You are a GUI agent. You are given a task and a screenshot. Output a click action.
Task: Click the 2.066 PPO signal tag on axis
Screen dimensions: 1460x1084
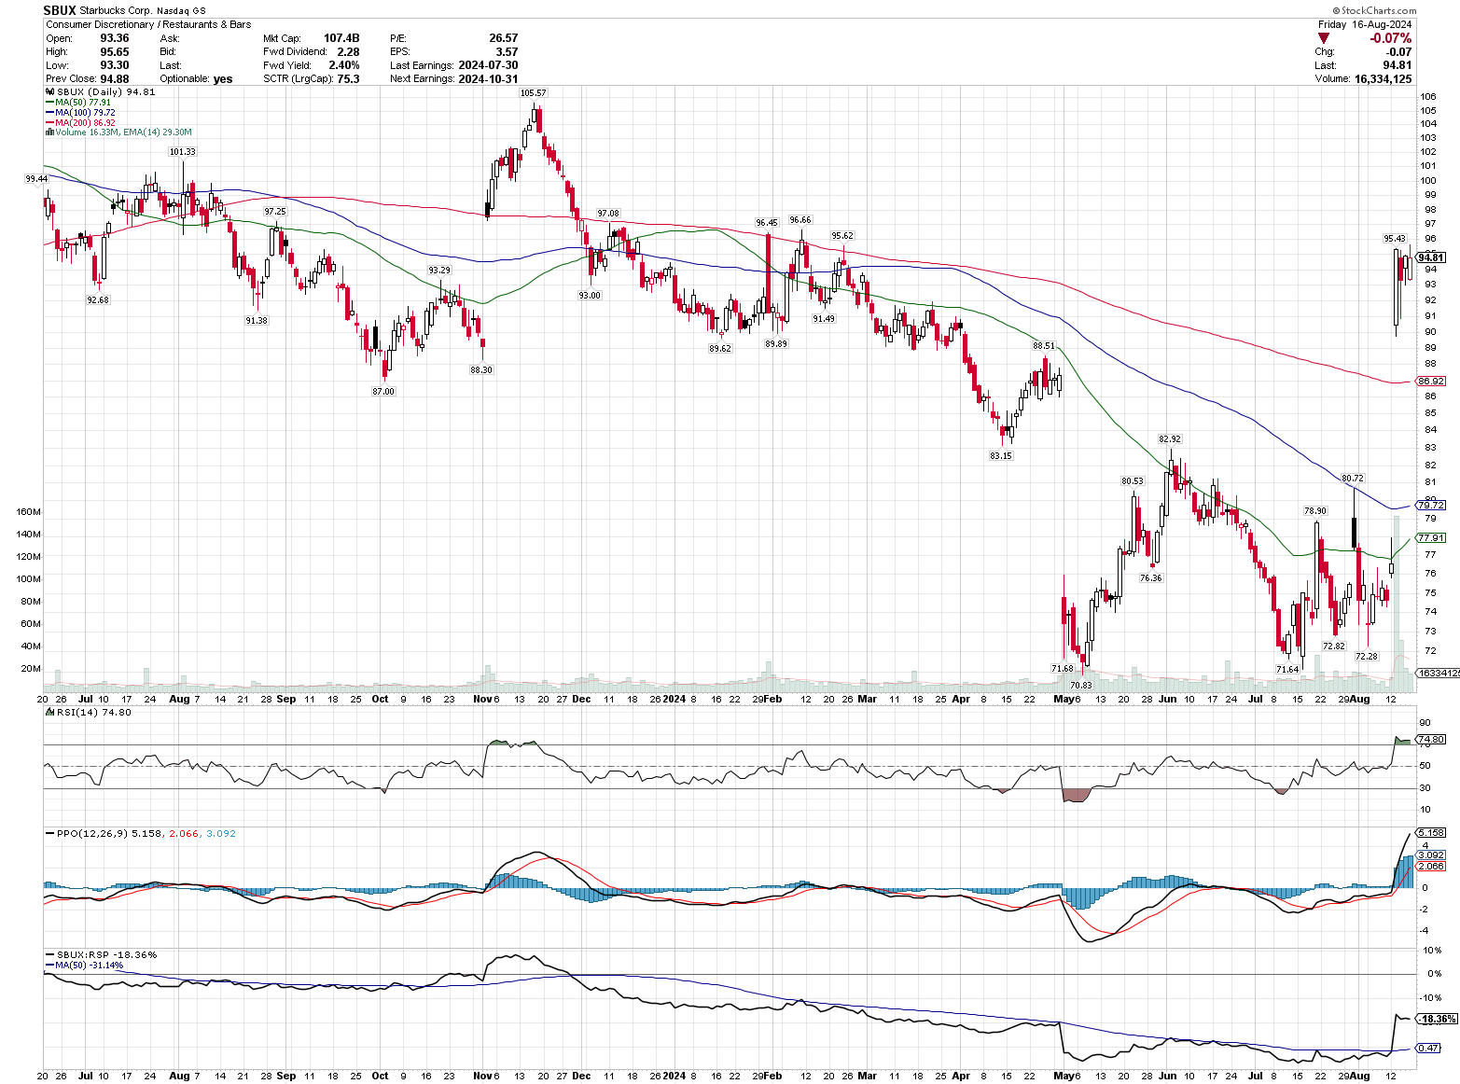point(1431,866)
